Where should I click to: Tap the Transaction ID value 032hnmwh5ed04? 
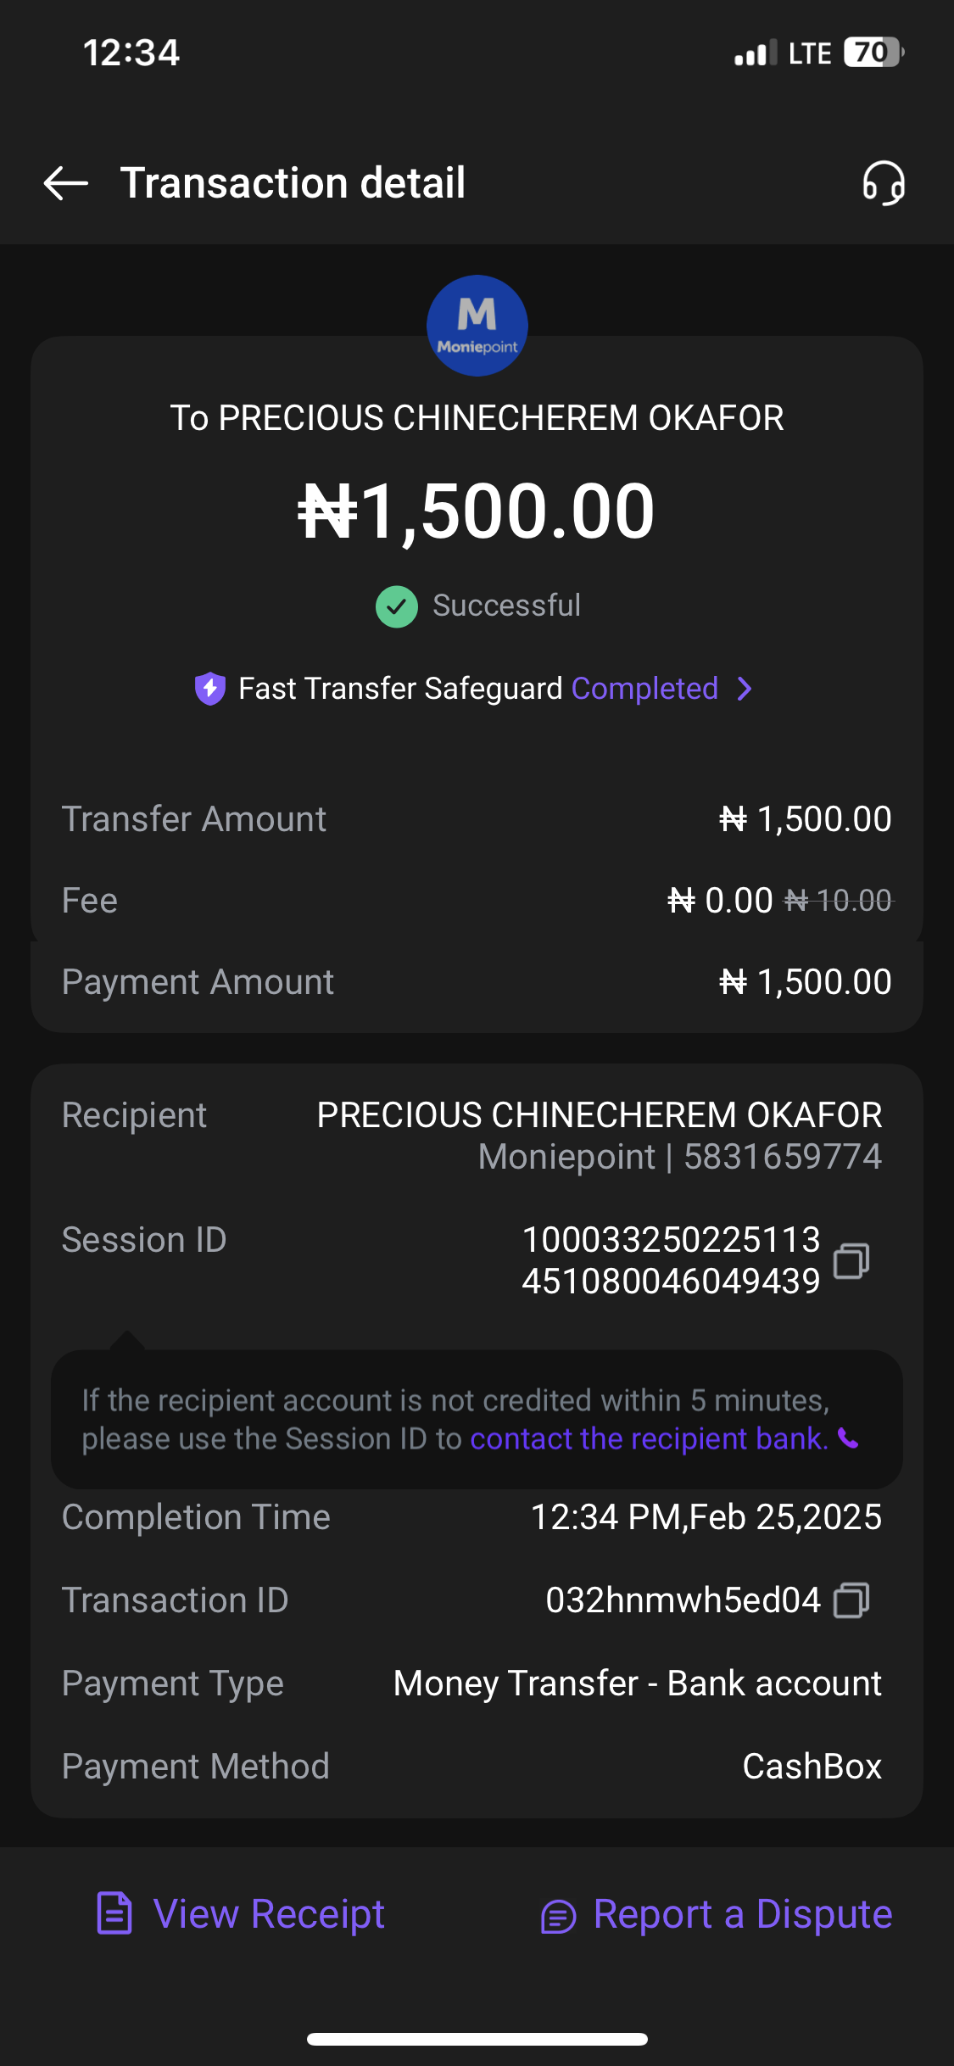tap(683, 1600)
